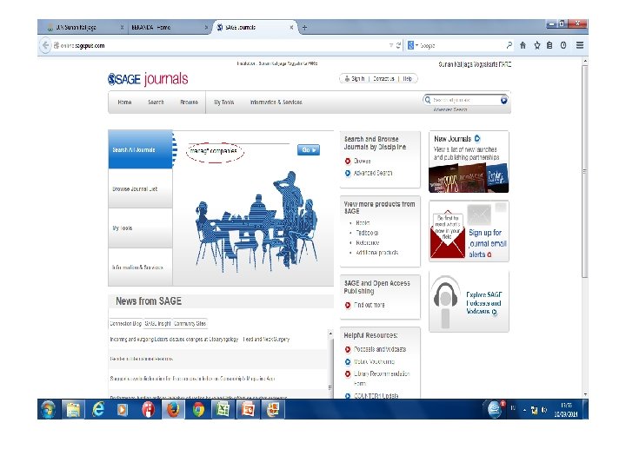The width and height of the screenshot is (626, 469).
Task: Open the Contact us link
Action: pyautogui.click(x=383, y=79)
